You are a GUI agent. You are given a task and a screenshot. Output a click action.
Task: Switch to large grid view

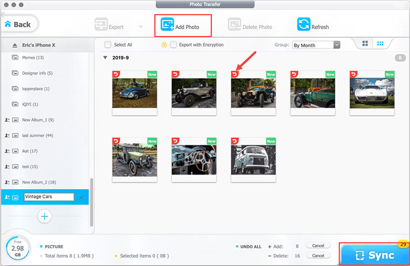[365, 43]
